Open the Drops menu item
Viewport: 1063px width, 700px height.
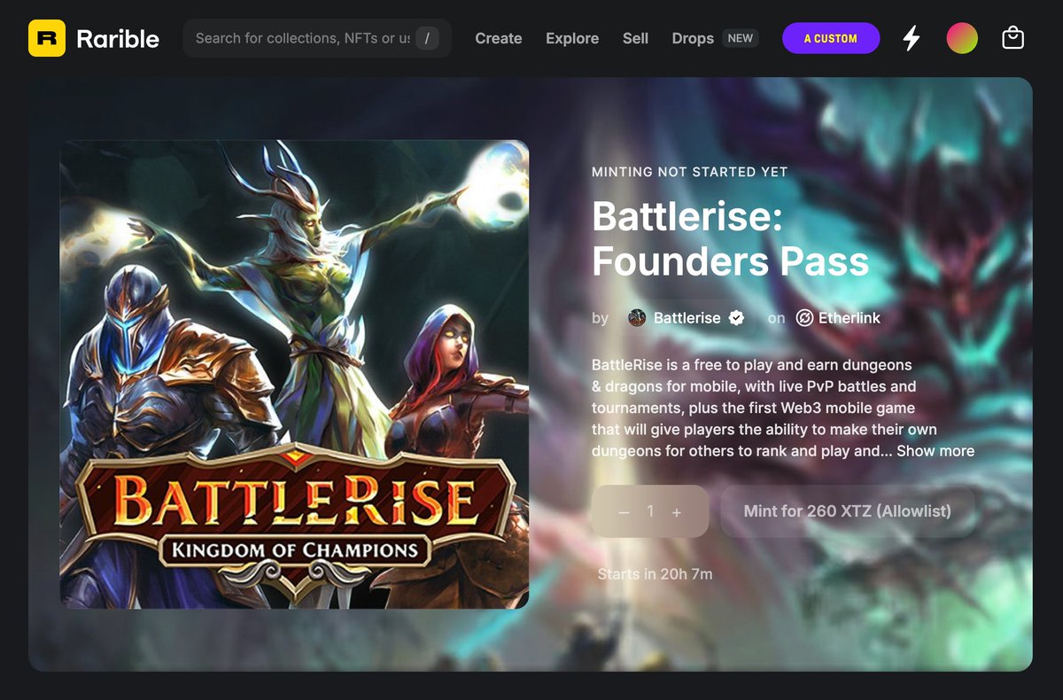[693, 38]
